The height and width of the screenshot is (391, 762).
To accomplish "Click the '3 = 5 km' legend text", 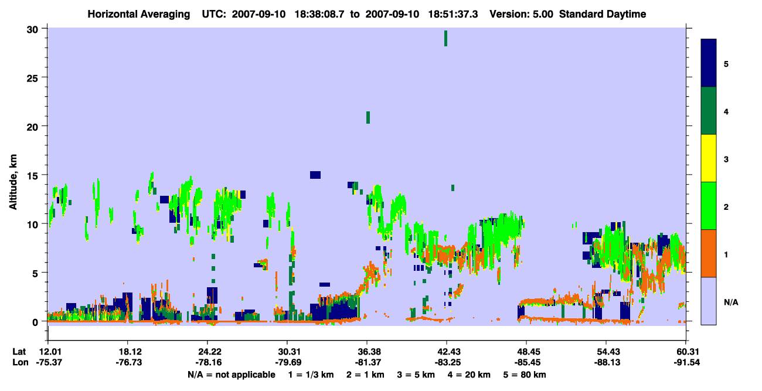I will click(x=416, y=375).
